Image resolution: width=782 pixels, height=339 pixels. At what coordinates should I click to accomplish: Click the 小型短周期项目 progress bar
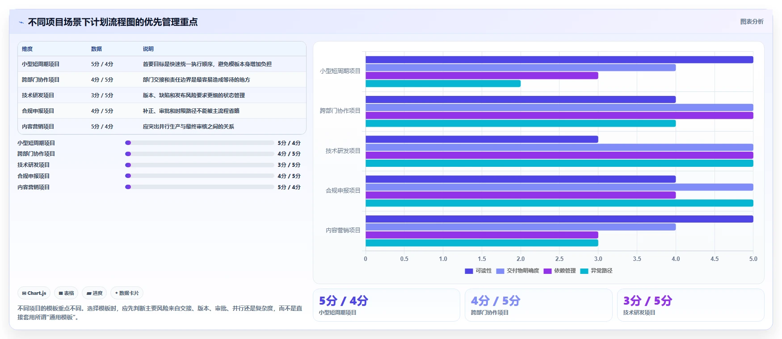(x=199, y=143)
